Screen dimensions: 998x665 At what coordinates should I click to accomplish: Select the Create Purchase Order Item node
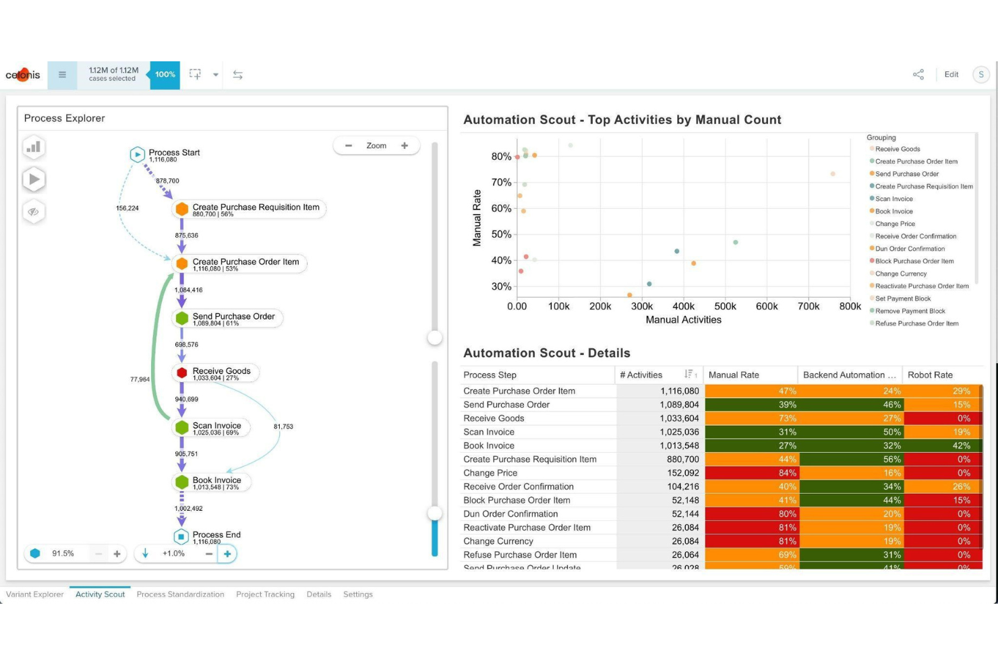coord(239,263)
